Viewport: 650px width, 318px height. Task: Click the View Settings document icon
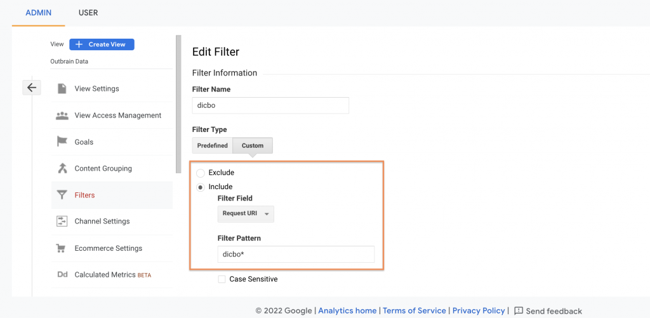62,89
